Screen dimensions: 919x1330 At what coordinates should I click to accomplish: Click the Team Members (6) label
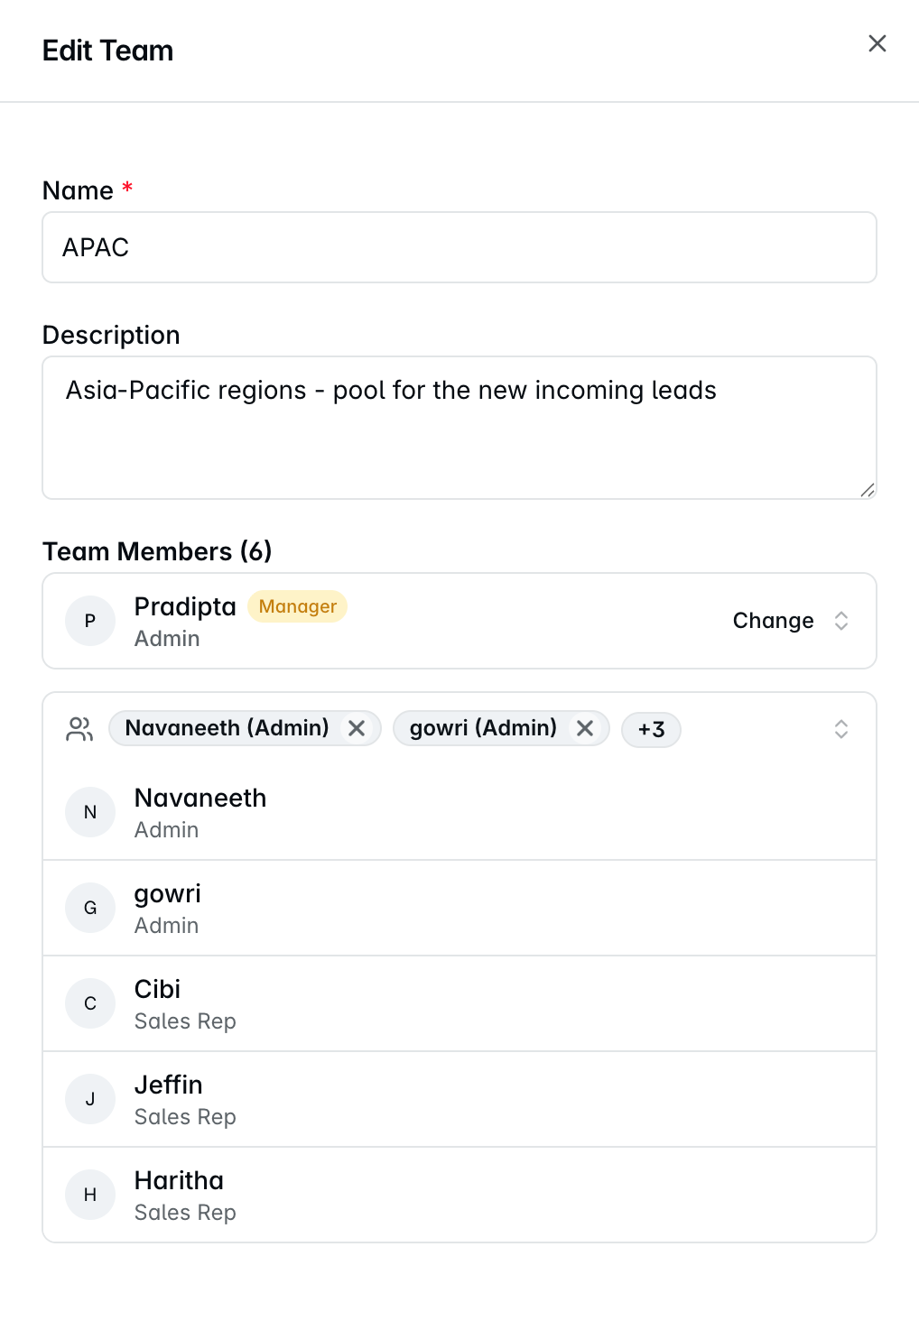click(157, 551)
